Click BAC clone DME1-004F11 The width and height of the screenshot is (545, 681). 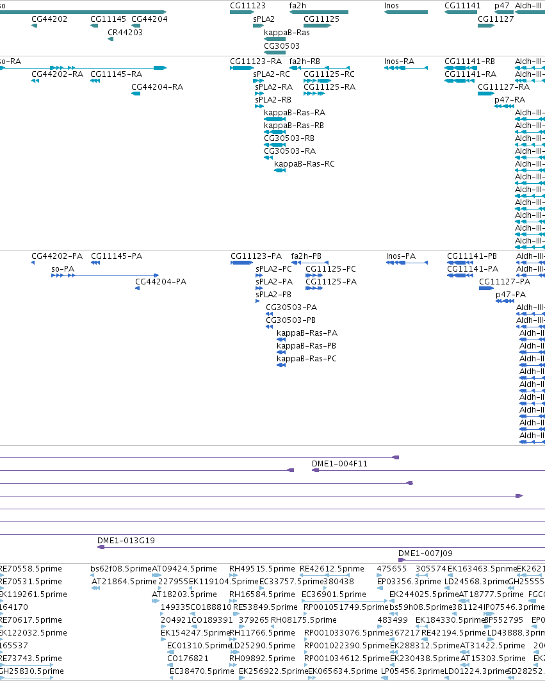(x=339, y=464)
